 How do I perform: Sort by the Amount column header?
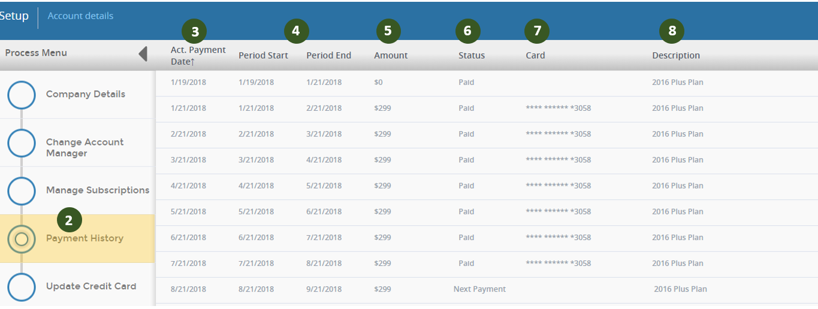pyautogui.click(x=391, y=55)
